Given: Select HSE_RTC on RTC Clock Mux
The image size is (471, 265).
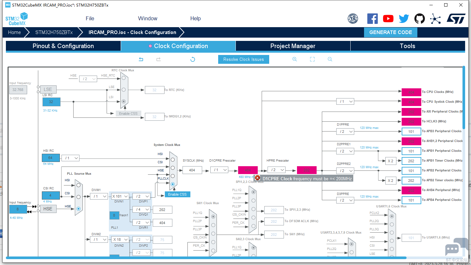Looking at the screenshot, I should coord(123,78).
